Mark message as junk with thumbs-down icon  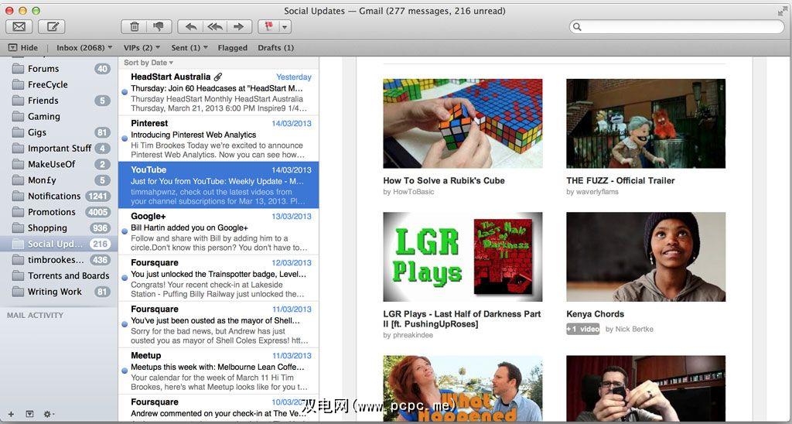159,27
